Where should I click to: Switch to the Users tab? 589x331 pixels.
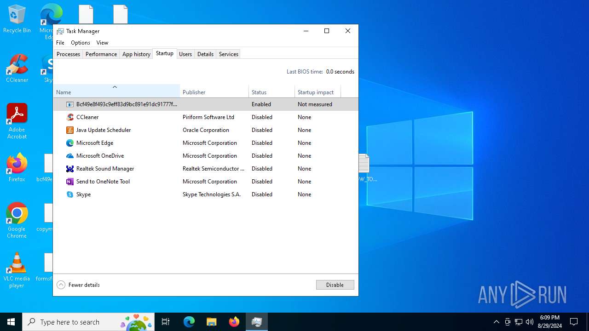coord(185,54)
